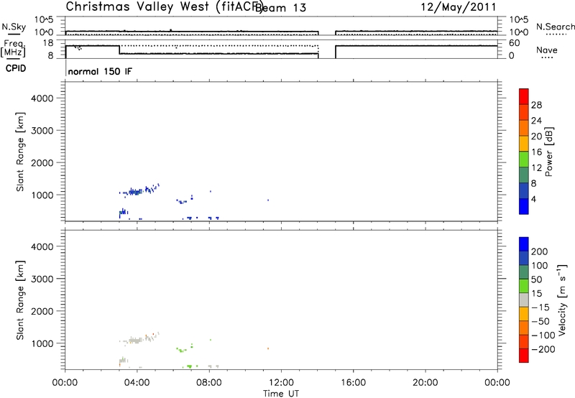The height and width of the screenshot is (398, 575).
Task: Click the 1000 tick label on velocity panel
Action: (42, 343)
